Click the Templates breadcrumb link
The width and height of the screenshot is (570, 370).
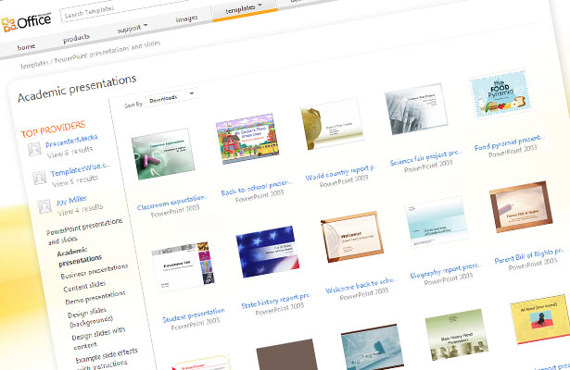(x=32, y=66)
